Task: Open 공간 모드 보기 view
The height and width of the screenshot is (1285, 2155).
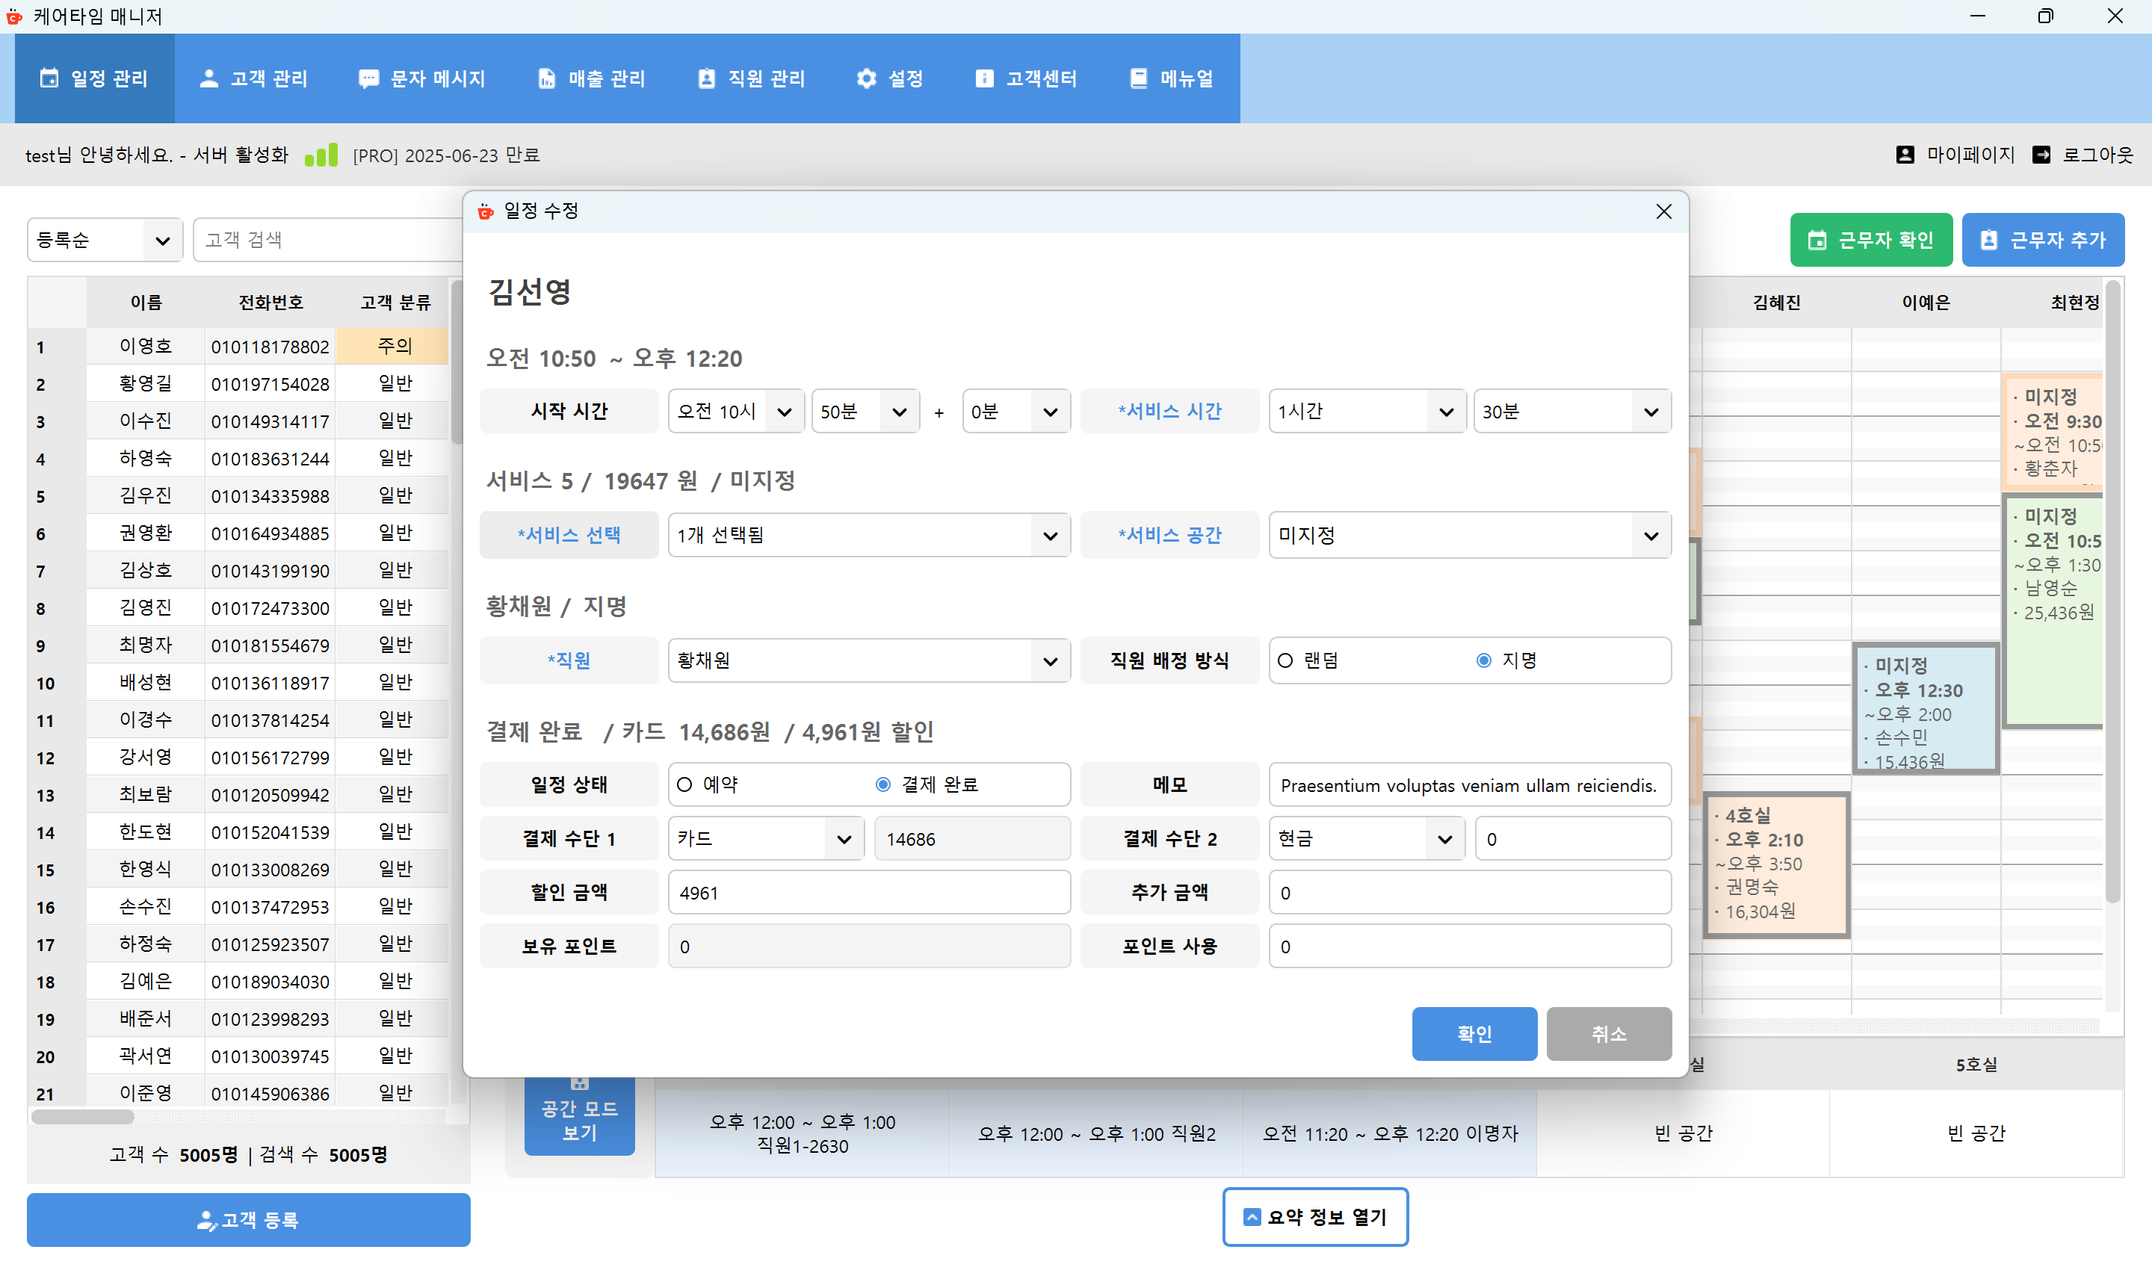Action: pos(578,1116)
